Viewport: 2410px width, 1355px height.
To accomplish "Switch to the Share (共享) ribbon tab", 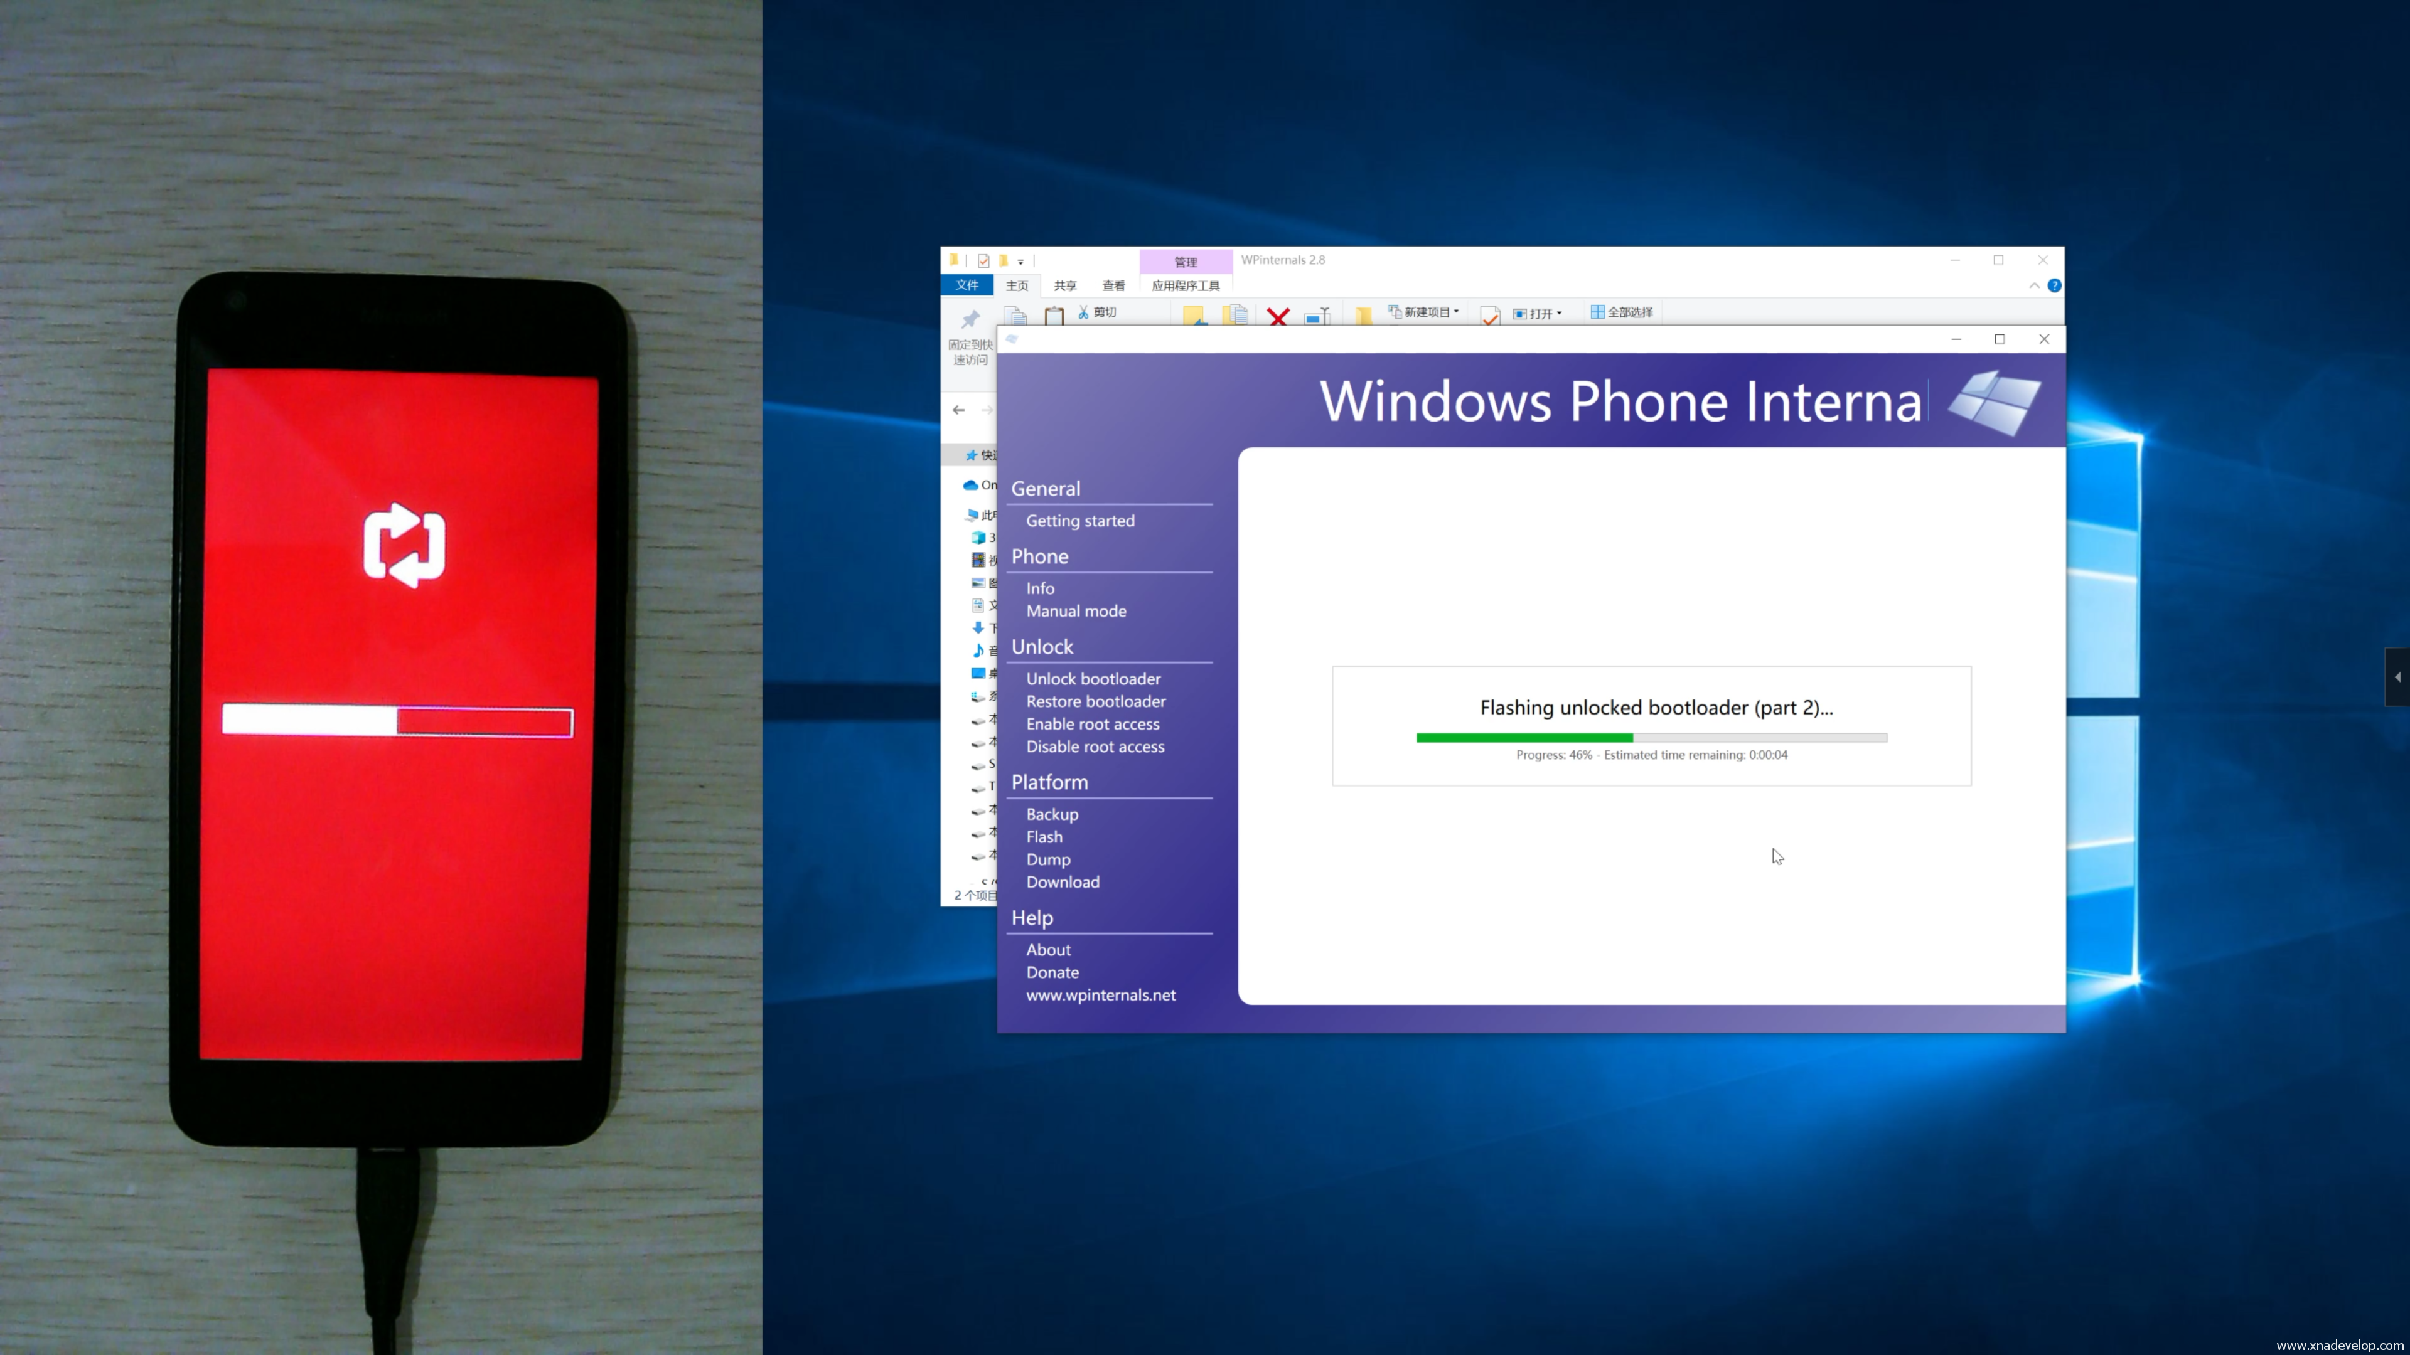I will coord(1064,285).
